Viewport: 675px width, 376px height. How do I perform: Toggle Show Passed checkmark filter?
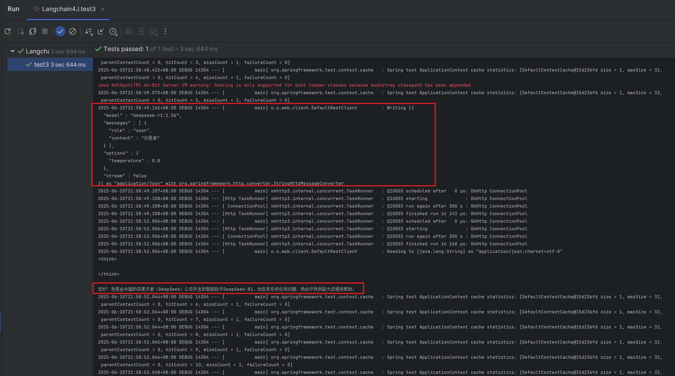pyautogui.click(x=60, y=32)
